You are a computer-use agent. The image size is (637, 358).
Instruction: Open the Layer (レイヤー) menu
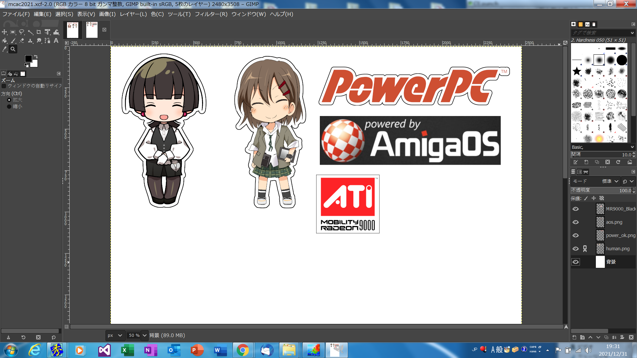point(133,14)
